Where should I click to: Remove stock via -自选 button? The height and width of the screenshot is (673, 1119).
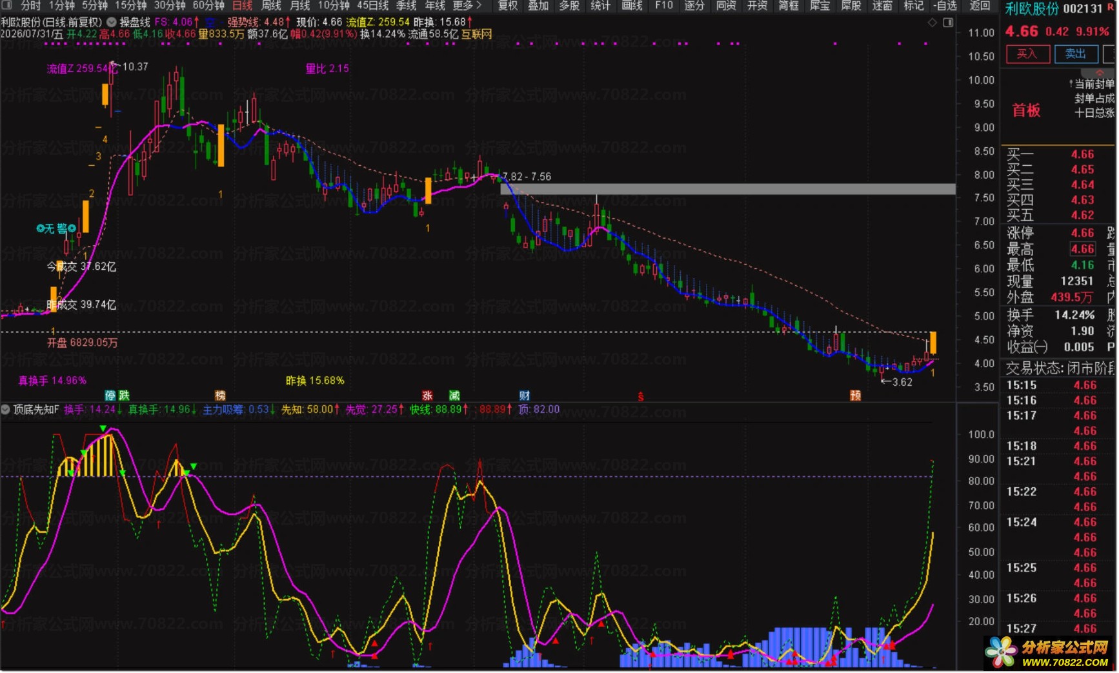point(945,6)
